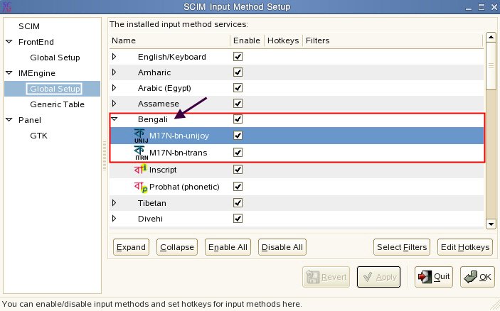Click the Inscript input method icon
The width and height of the screenshot is (500, 311).
141,170
